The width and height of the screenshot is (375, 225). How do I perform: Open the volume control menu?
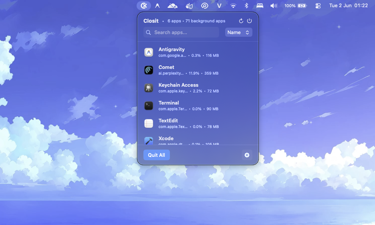pyautogui.click(x=274, y=6)
